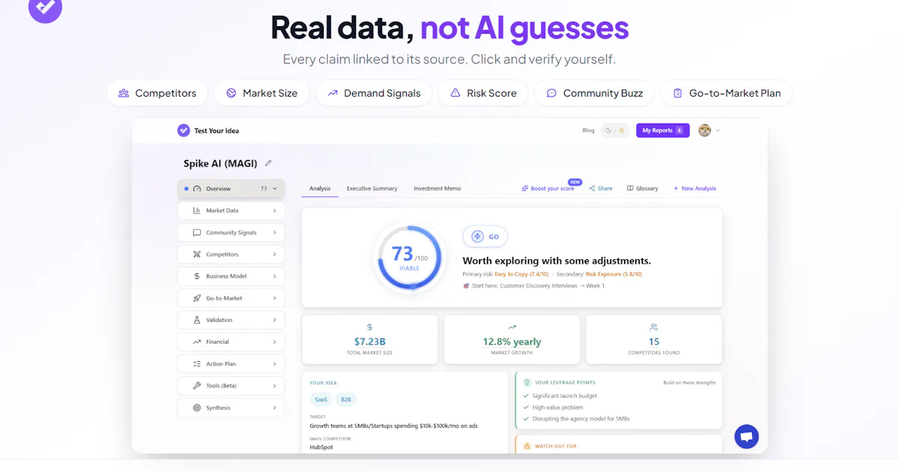Switch to dark mode with moon icon

tap(608, 130)
